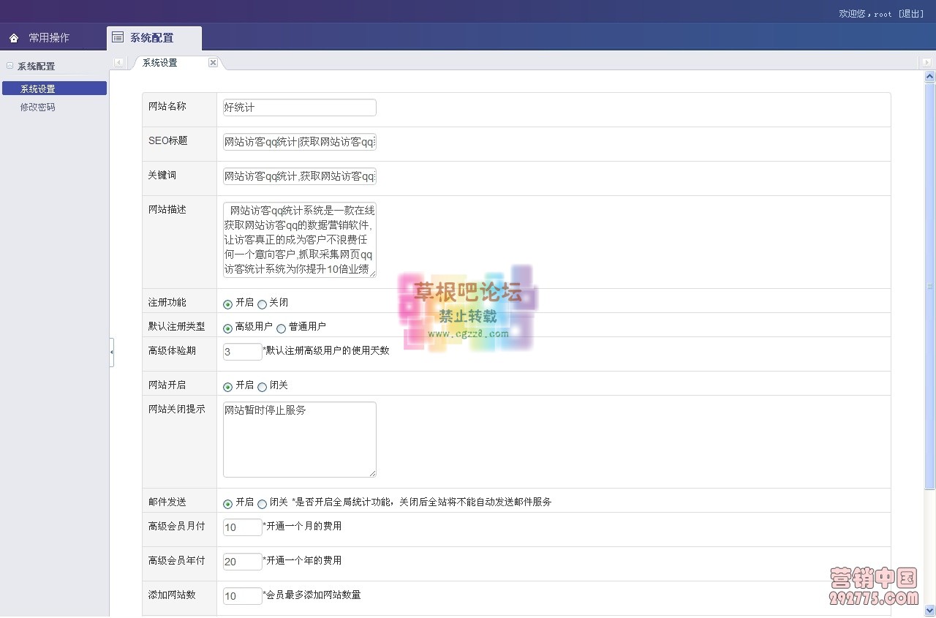The image size is (936, 618).
Task: Click the document icon on 系统配置 header
Action: (117, 36)
